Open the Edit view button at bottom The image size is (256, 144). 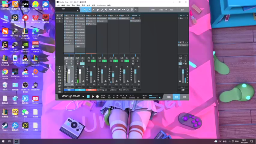pos(169,97)
